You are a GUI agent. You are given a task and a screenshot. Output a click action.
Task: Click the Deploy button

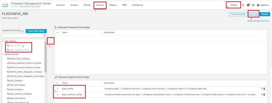click(x=234, y=5)
